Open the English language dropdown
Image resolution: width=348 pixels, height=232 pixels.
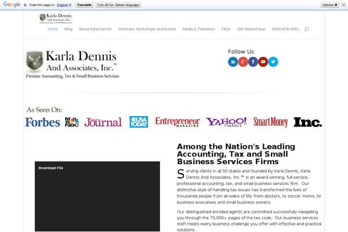click(64, 5)
